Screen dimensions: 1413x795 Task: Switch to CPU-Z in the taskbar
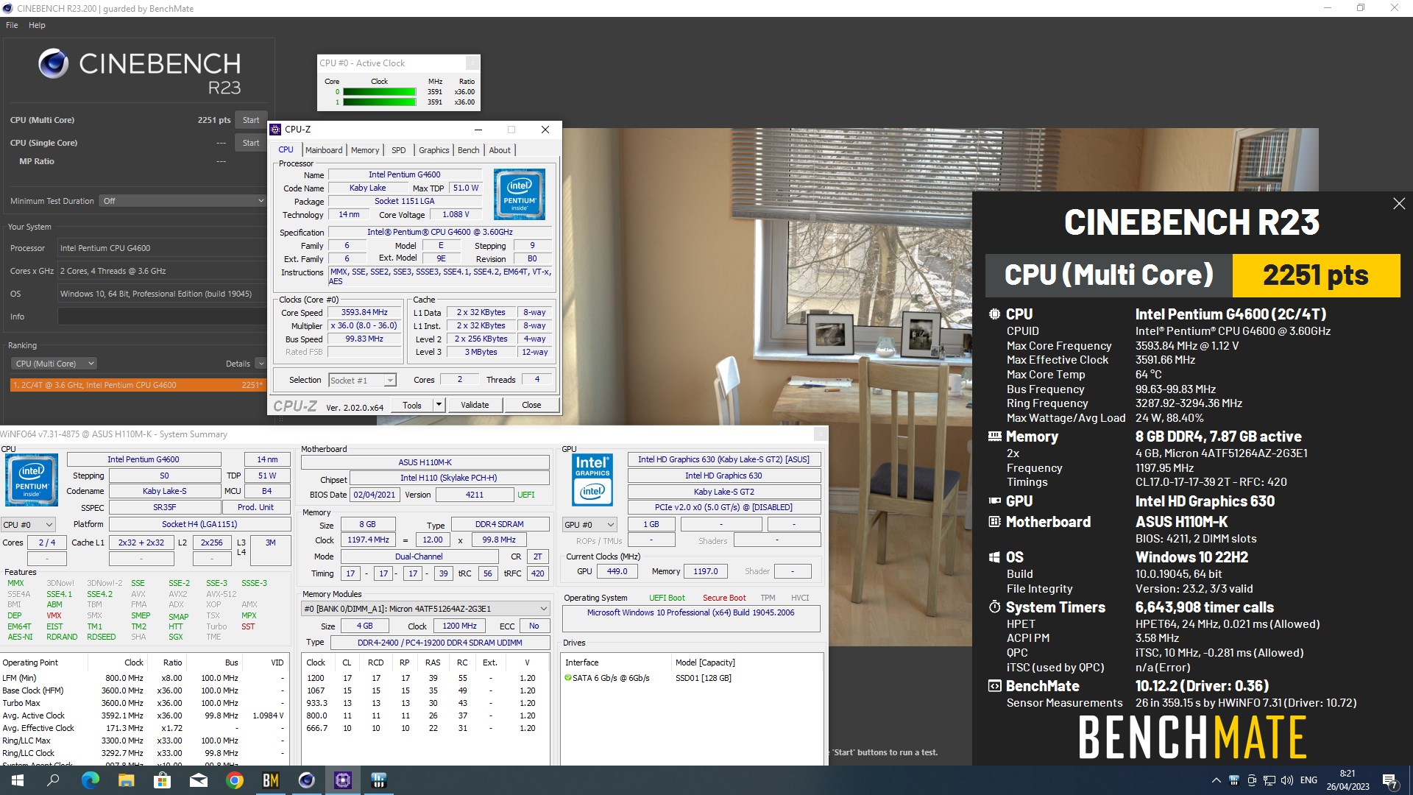[x=343, y=780]
